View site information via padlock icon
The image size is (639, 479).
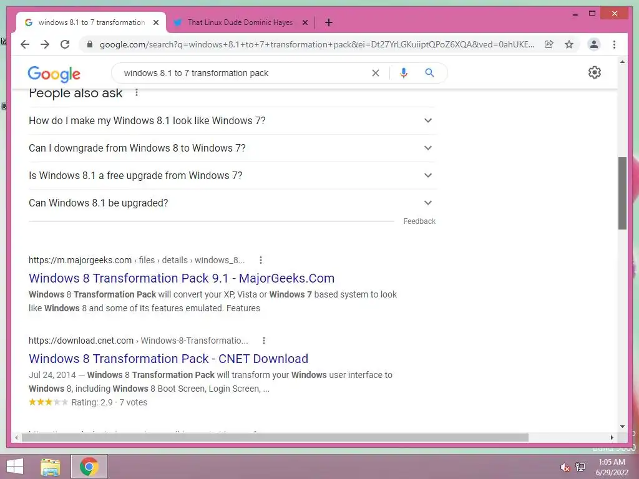90,44
